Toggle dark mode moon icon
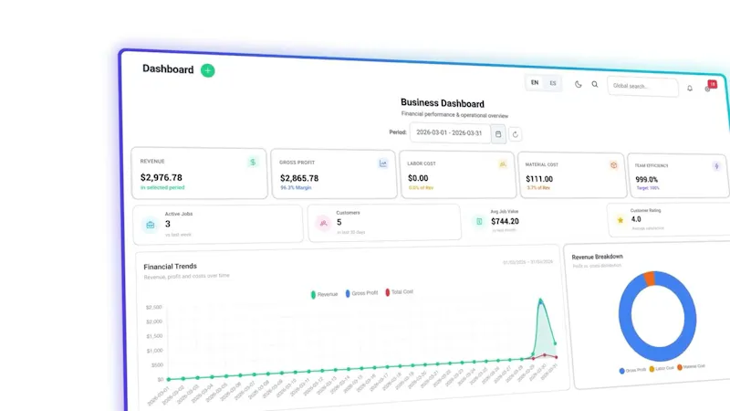Viewport: 730px width, 411px height. 578,84
